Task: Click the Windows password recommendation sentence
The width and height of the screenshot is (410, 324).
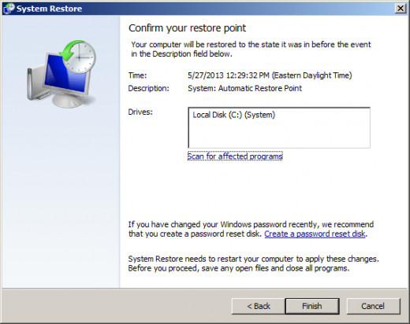Action: [x=251, y=229]
